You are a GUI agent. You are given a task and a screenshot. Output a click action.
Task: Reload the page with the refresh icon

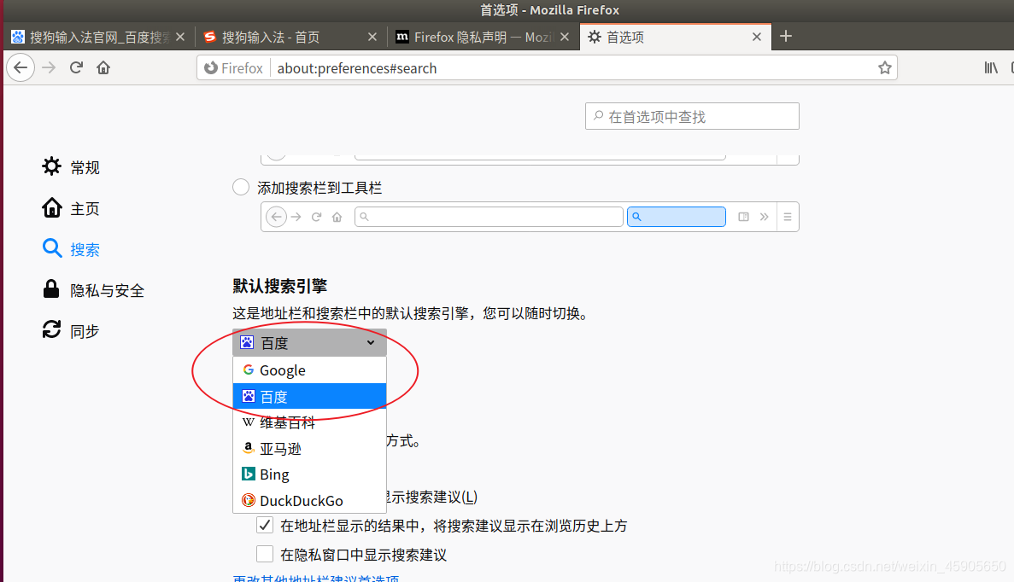(x=76, y=67)
